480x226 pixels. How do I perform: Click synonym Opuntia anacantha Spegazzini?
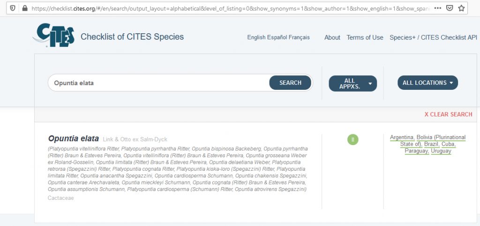[116, 175]
